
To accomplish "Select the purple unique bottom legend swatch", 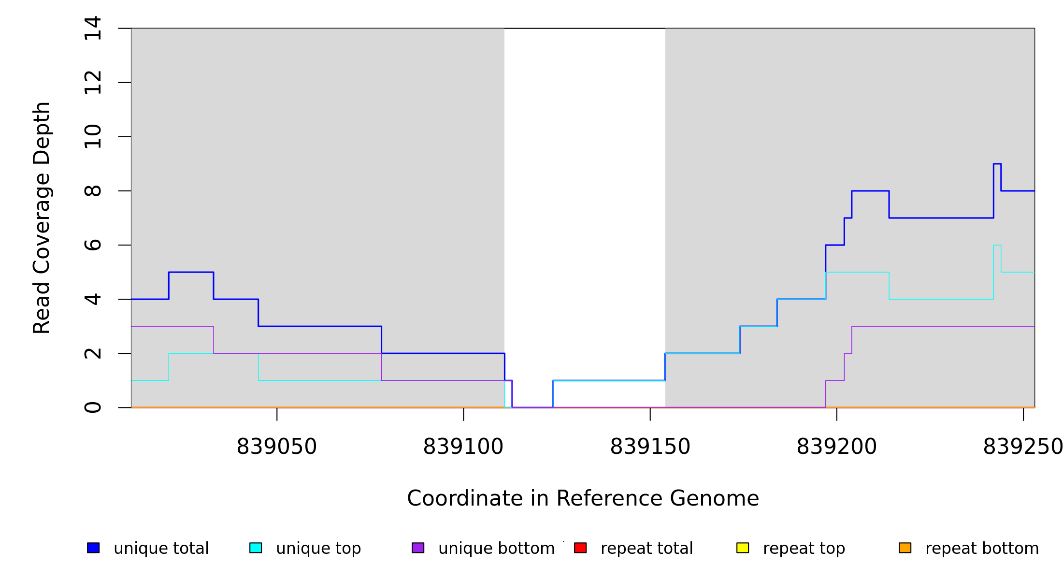I will (x=418, y=548).
